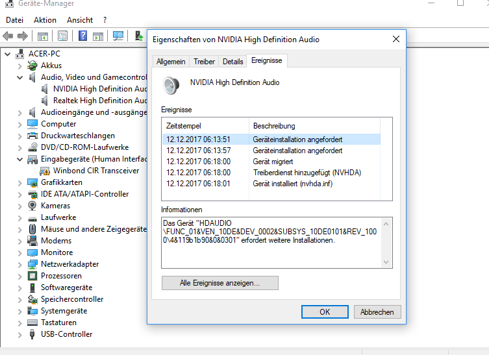The width and height of the screenshot is (489, 355).
Task: Switch to the Treiber tab
Action: click(x=204, y=62)
